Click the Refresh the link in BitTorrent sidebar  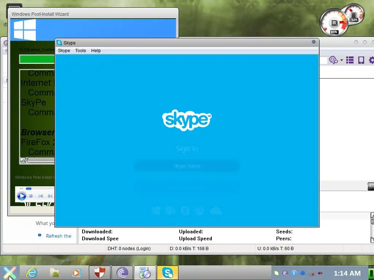(x=58, y=236)
